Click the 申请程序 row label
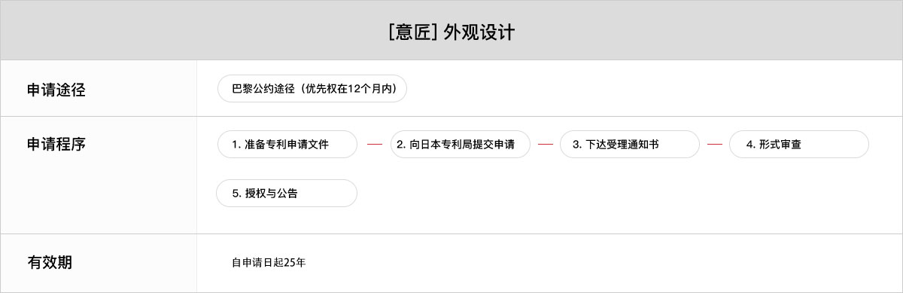Screen dimensions: 903x293 pos(56,143)
